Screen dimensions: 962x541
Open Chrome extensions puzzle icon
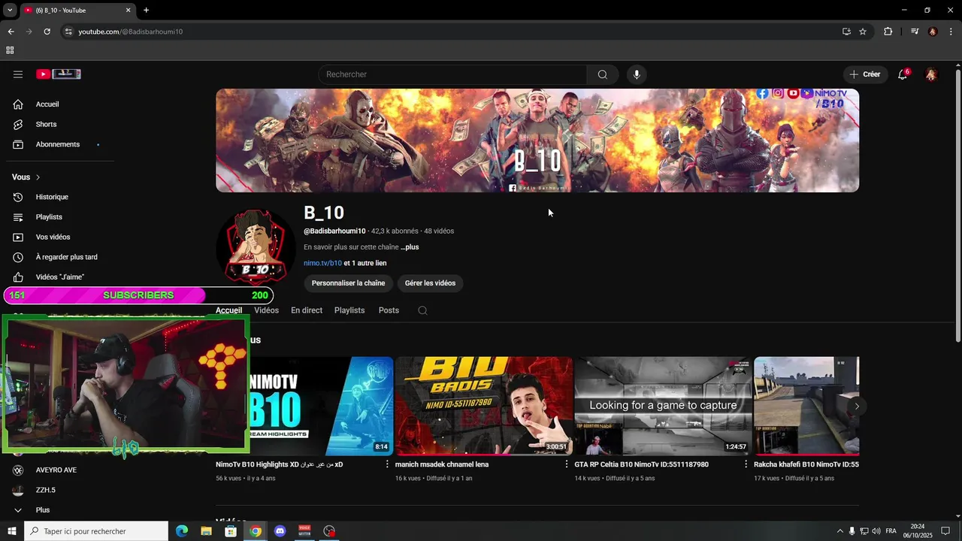tap(888, 32)
